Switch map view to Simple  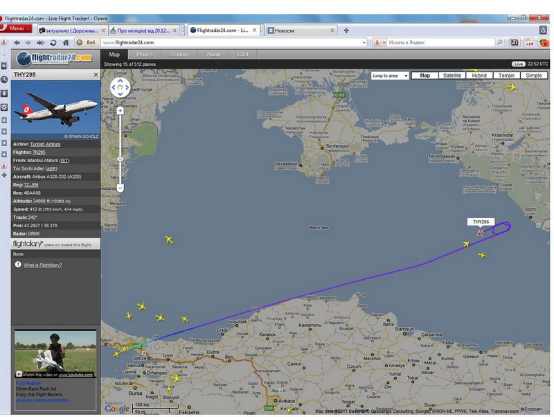pyautogui.click(x=533, y=76)
